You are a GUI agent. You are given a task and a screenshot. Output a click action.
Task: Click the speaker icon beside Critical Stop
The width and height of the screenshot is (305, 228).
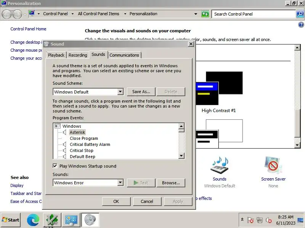[64, 150]
